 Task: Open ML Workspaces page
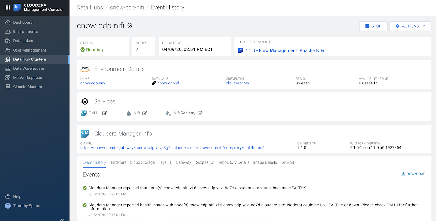tap(28, 78)
